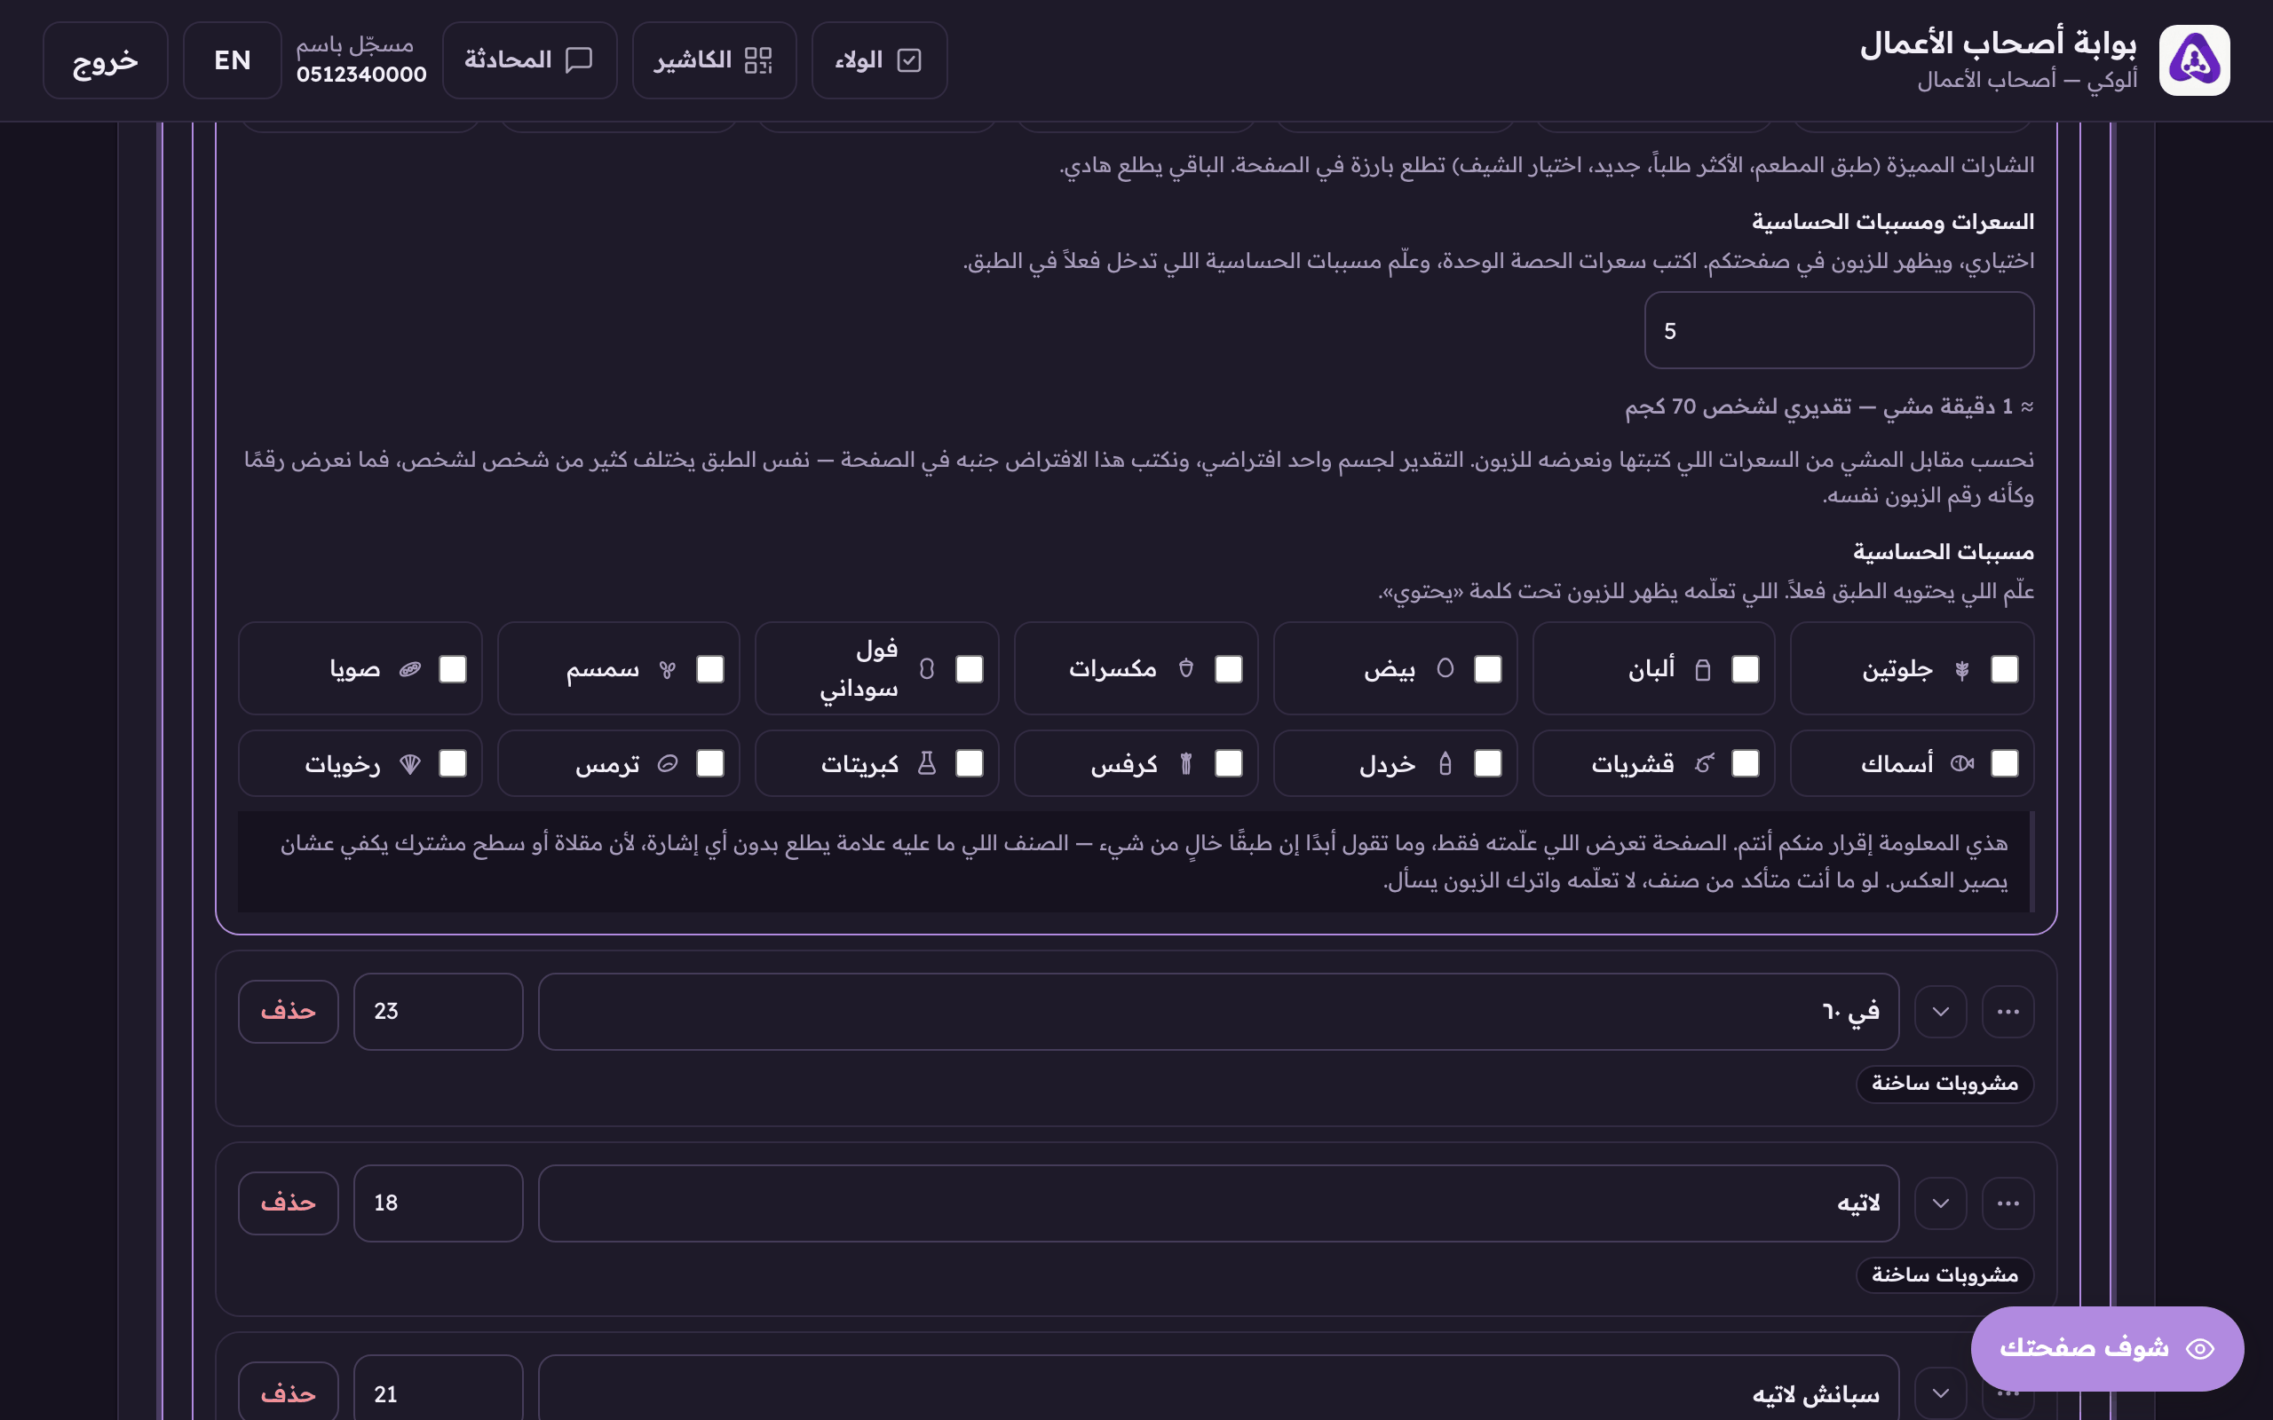The width and height of the screenshot is (2273, 1420).
Task: Click the celery icon beside كرفس
Action: (1186, 763)
